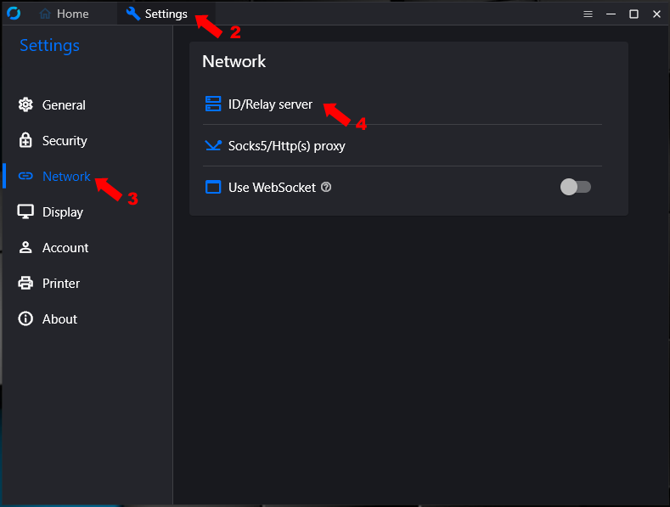Enable the Use WebSocket toggle
This screenshot has width=670, height=507.
click(575, 187)
